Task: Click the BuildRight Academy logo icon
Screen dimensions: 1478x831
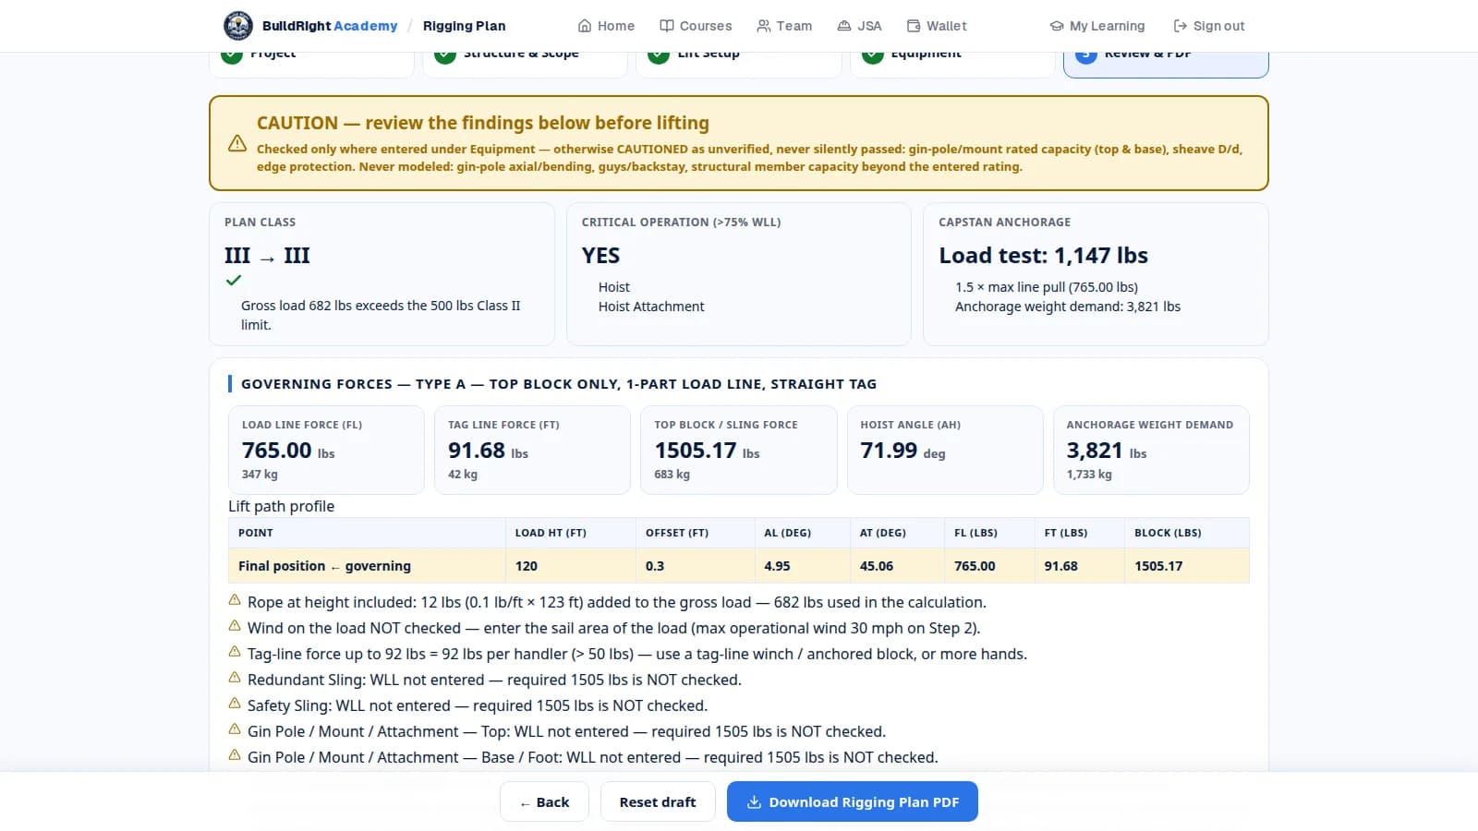Action: point(238,26)
